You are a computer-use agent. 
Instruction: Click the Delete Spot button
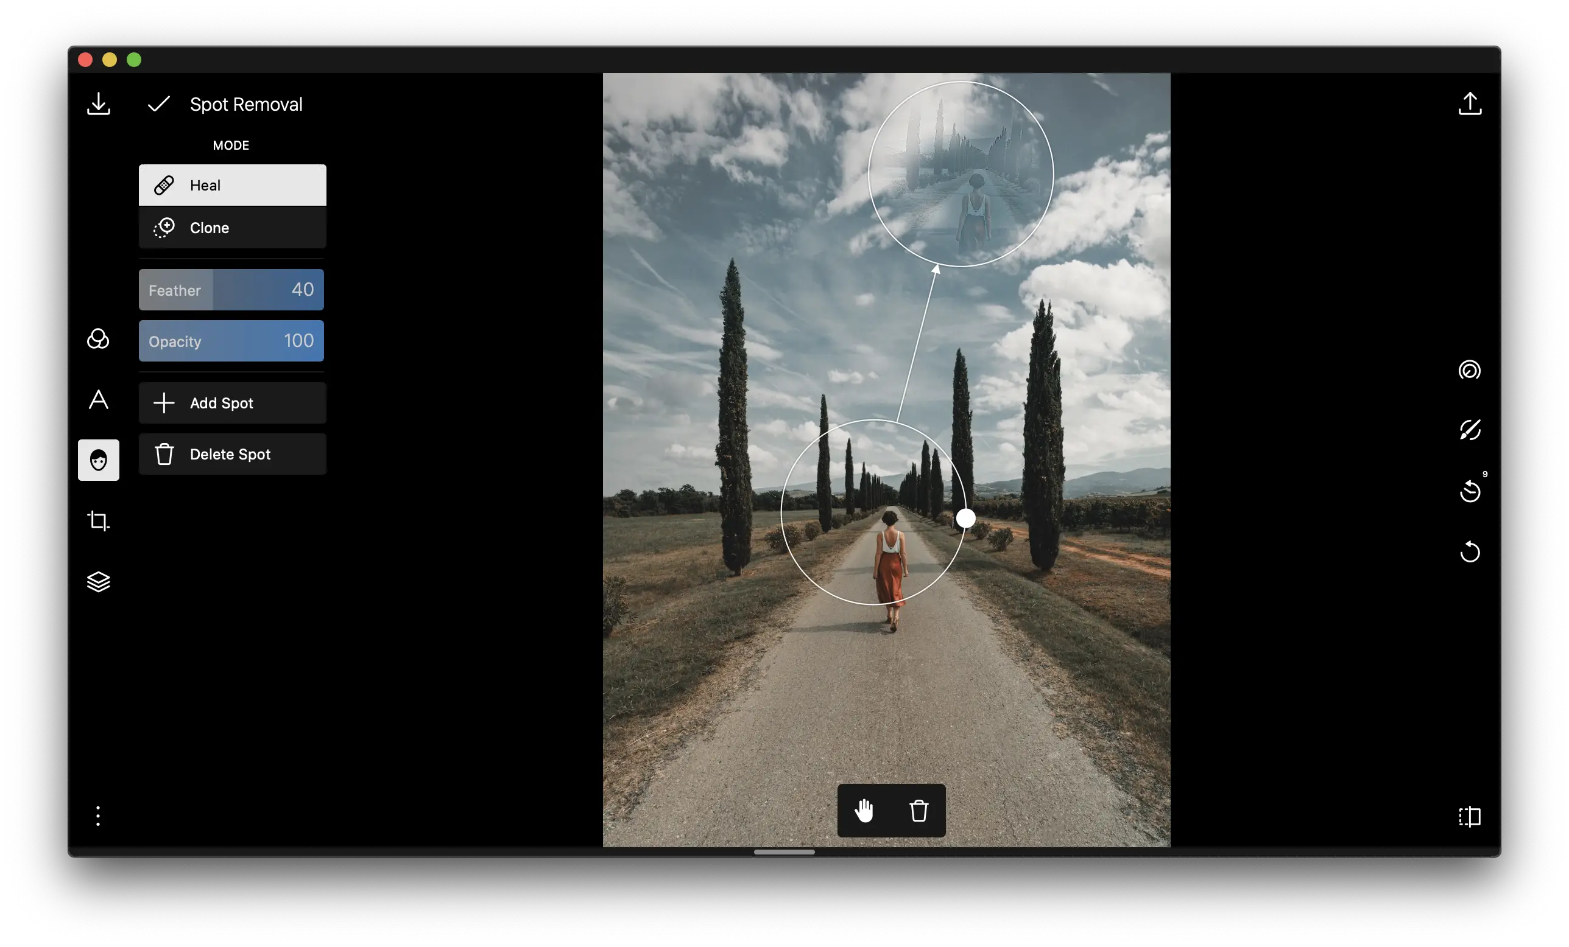click(233, 455)
